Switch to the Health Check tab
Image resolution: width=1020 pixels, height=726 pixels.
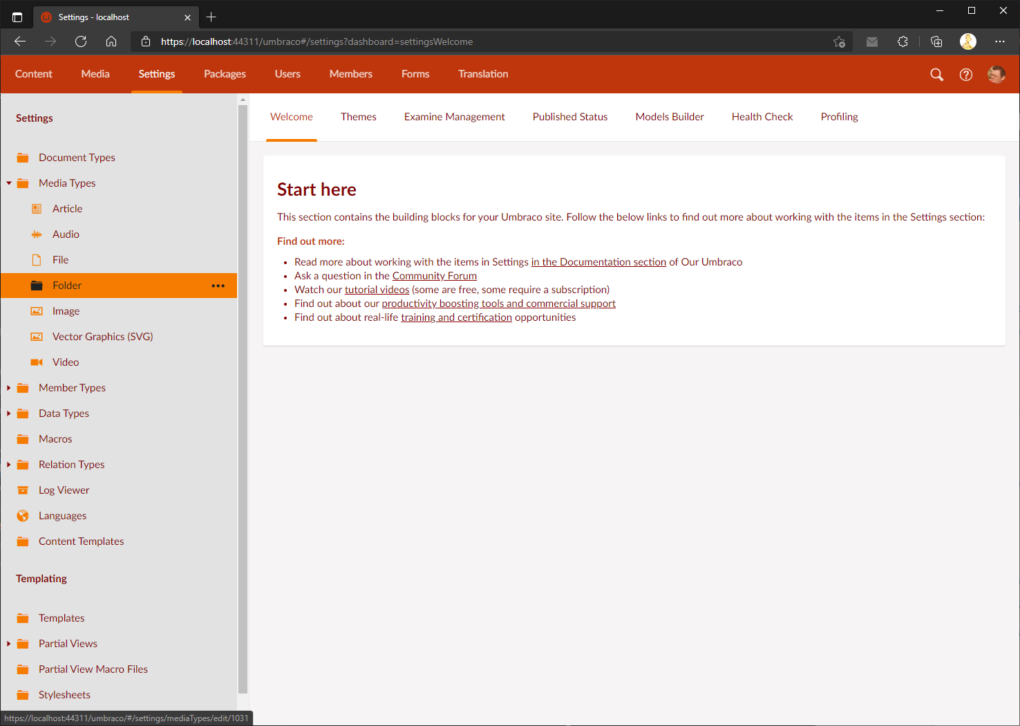tap(762, 116)
